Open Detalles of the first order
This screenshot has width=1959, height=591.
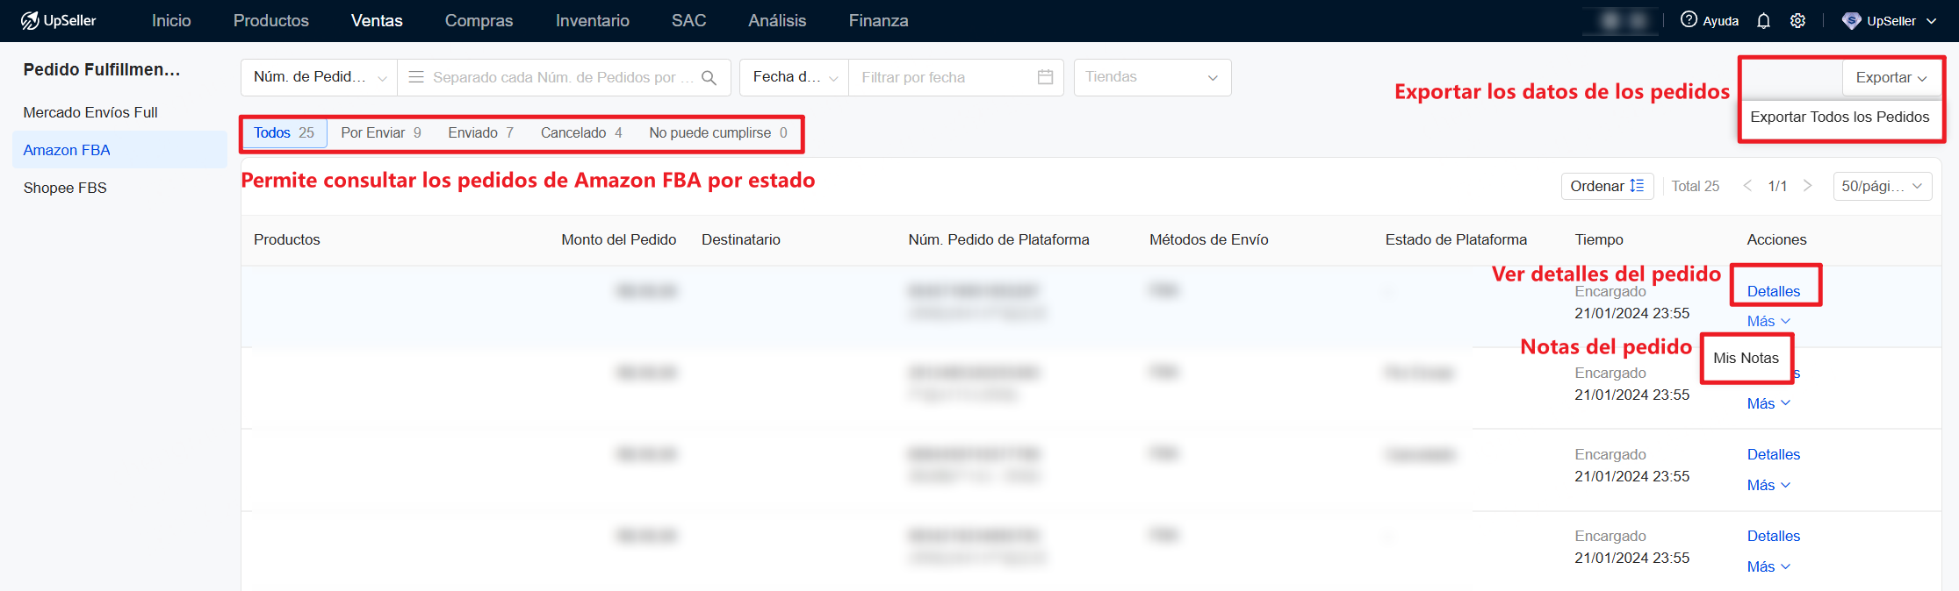click(1773, 291)
